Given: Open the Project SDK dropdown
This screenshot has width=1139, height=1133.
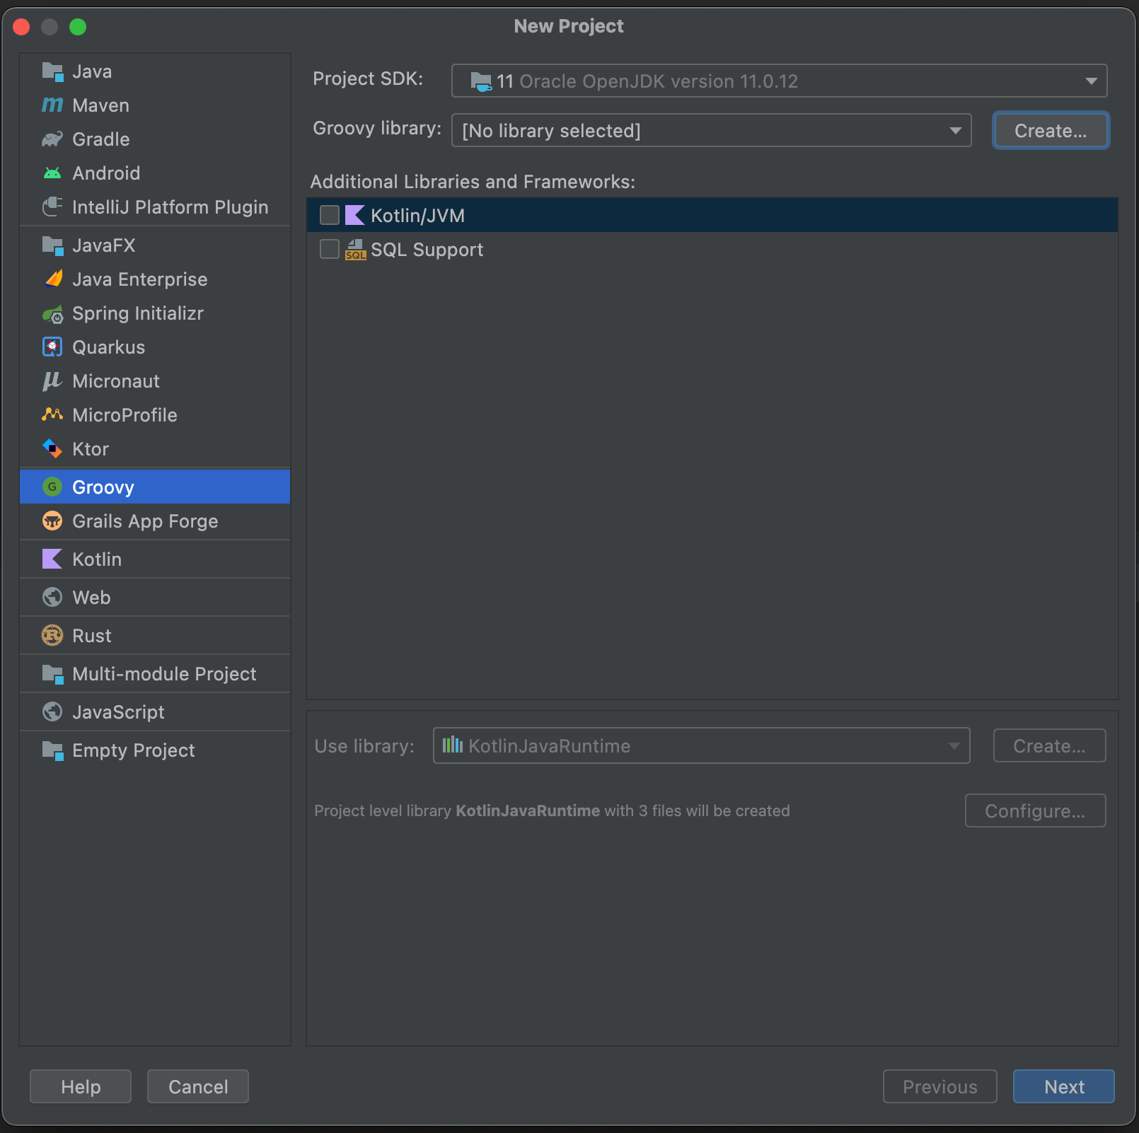Looking at the screenshot, I should (x=779, y=81).
